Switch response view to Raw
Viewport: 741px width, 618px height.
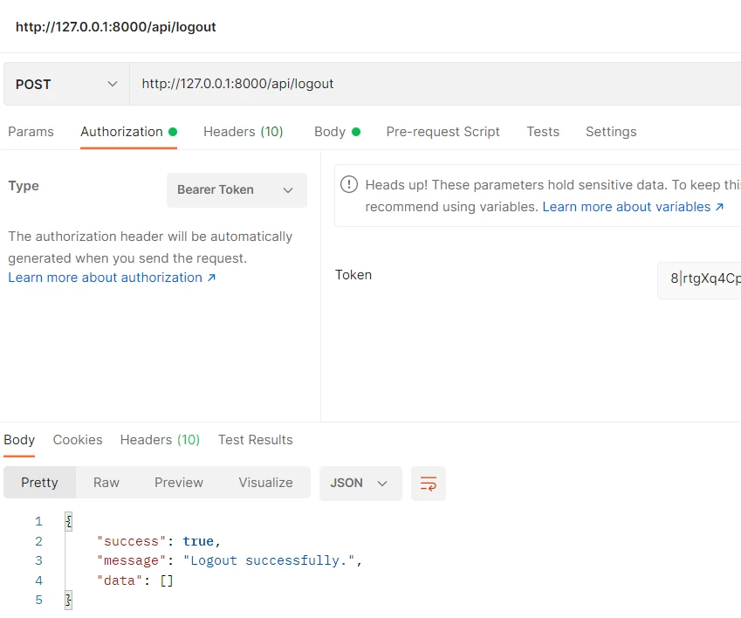click(106, 482)
